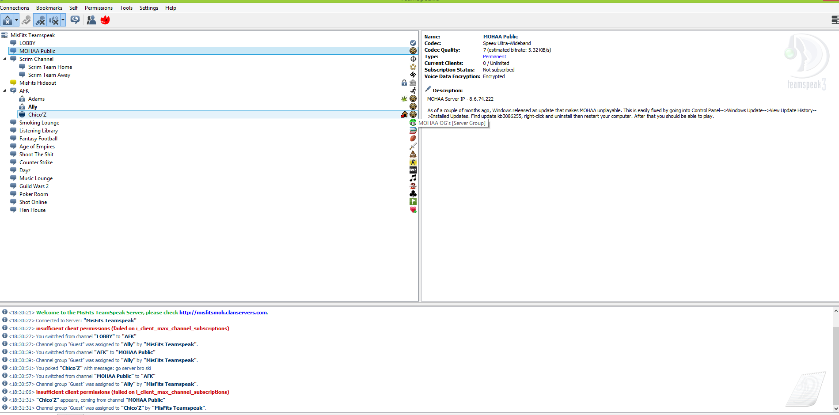Collapse the AFK channel tree arrow
Screen dimensions: 839x415
pos(5,91)
